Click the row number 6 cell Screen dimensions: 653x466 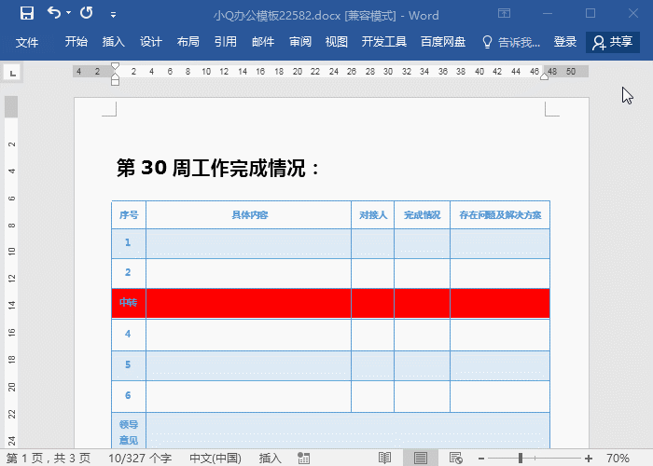129,396
